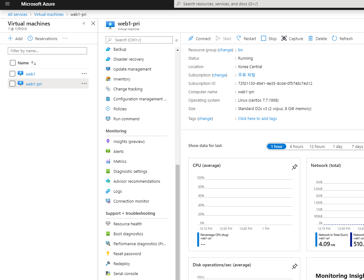Open the 'Click here to add tags' link
The image size is (364, 280).
point(257,118)
